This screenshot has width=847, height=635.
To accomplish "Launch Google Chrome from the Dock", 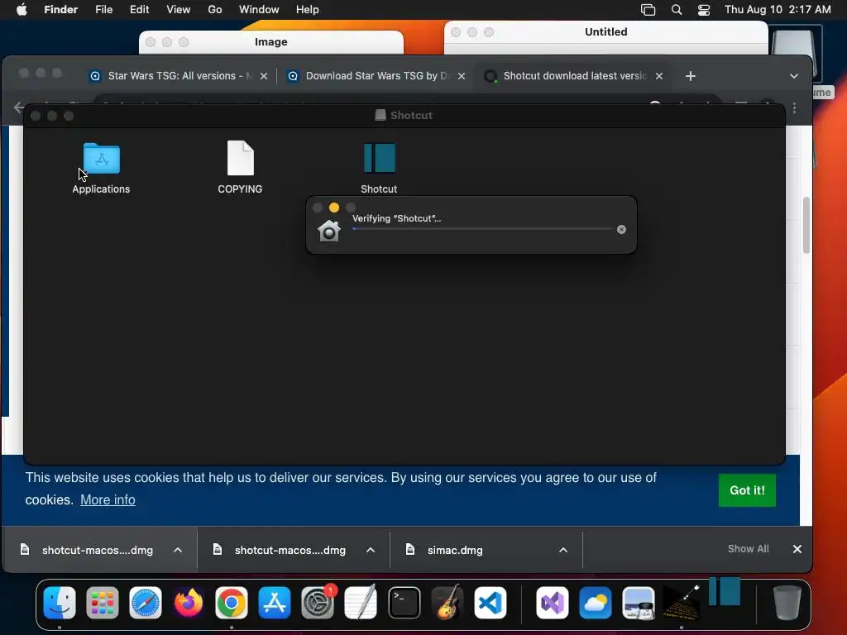I will (232, 602).
